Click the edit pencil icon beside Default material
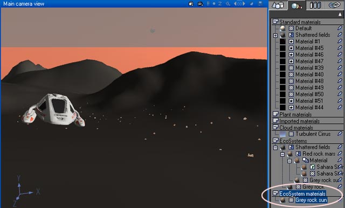The image size is (345, 208). point(340,28)
